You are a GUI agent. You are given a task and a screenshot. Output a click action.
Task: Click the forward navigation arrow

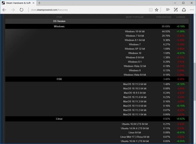click(13, 10)
